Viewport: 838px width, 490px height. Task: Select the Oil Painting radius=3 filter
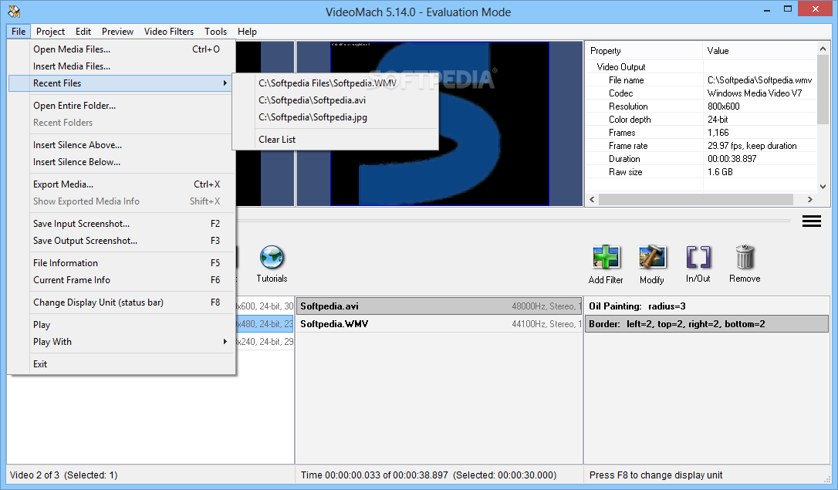(707, 306)
